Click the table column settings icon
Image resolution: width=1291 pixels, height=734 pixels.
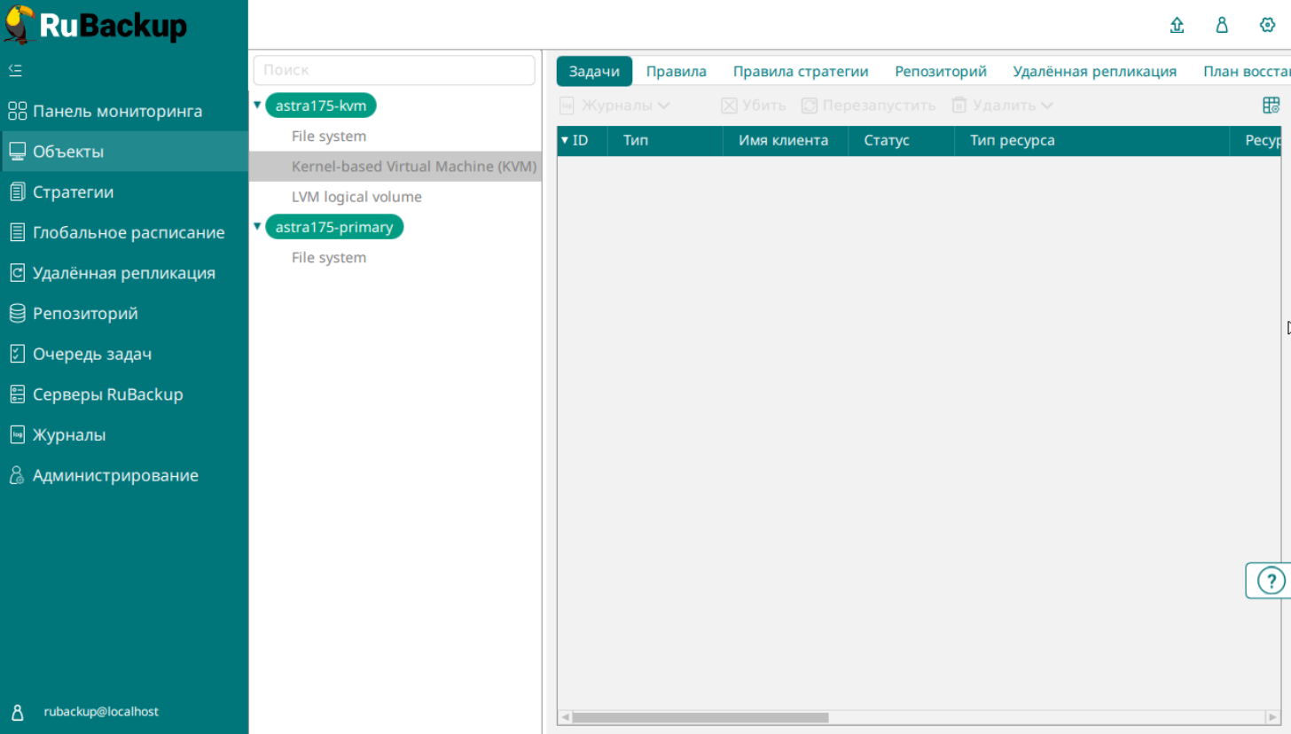point(1271,105)
